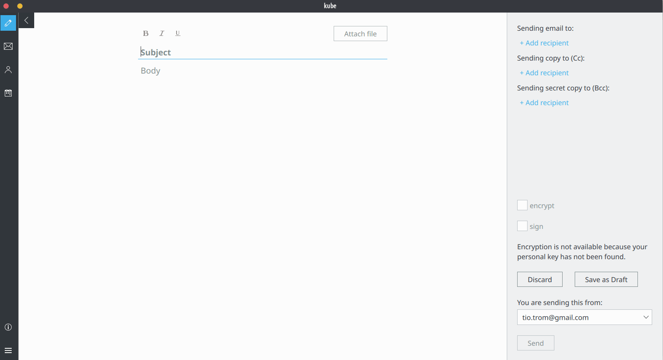This screenshot has height=360, width=663.
Task: Click the info icon in sidebar
Action: (x=8, y=327)
